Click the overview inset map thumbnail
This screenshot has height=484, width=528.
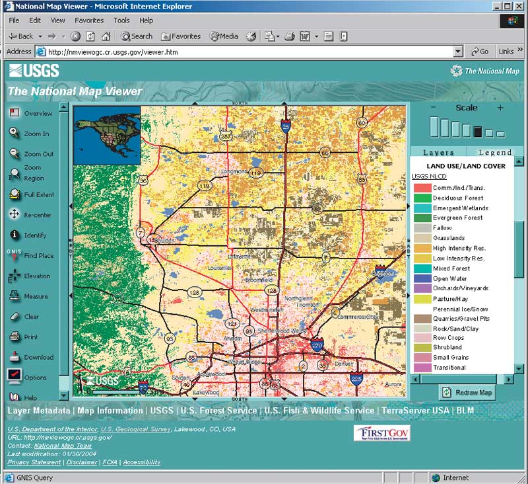click(107, 136)
